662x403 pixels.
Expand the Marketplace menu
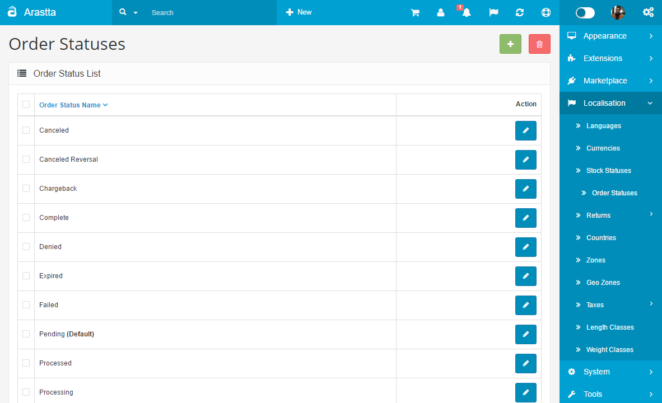[610, 81]
